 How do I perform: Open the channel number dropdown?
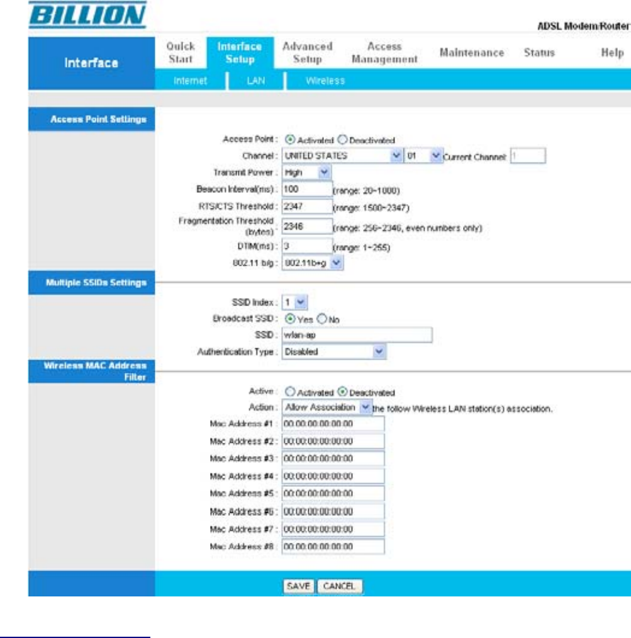423,156
